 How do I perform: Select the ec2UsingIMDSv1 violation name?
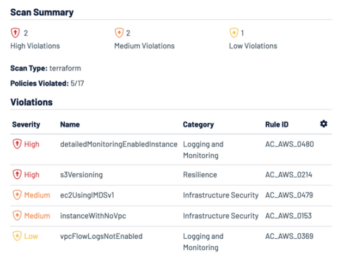[x=87, y=195]
